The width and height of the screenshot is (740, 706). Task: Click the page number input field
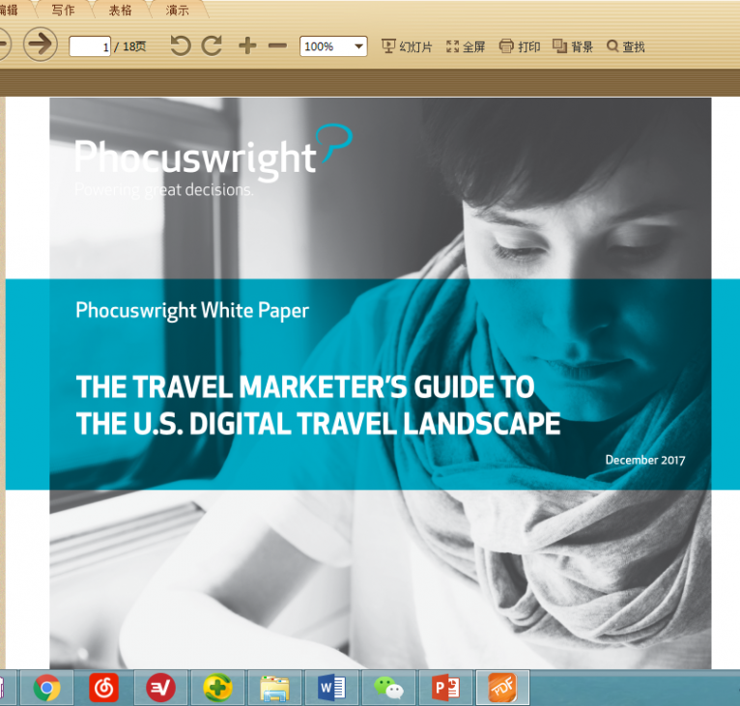(90, 46)
